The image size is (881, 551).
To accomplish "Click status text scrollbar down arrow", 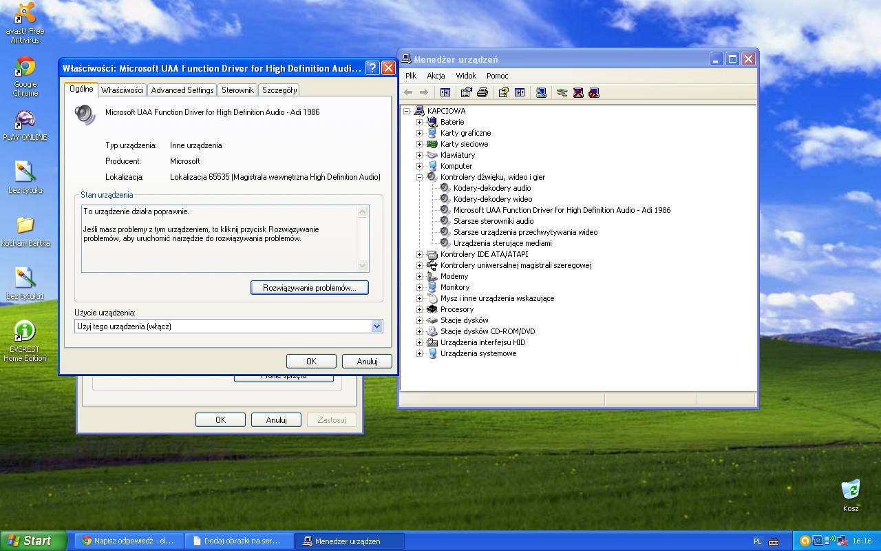I will pos(363,266).
